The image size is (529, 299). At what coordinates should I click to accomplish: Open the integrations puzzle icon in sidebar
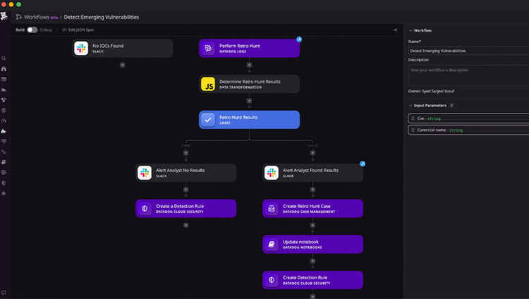click(x=4, y=131)
